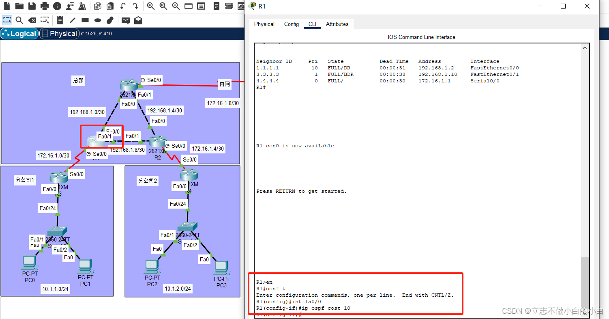Image resolution: width=609 pixels, height=319 pixels.
Task: Click the 10.1.1.0/24 subnet label
Action: tap(55, 289)
